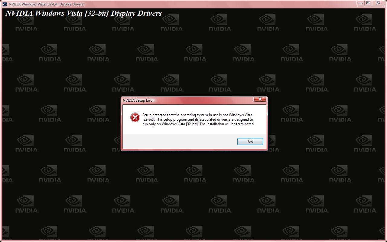Screen dimensions: 387x242
Task: Click the red error icon in dialog
Action: click(135, 117)
